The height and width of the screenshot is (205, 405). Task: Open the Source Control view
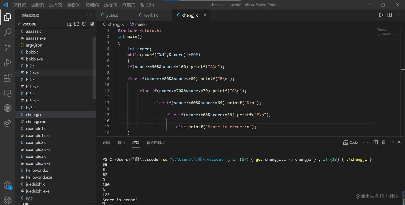(x=7, y=48)
